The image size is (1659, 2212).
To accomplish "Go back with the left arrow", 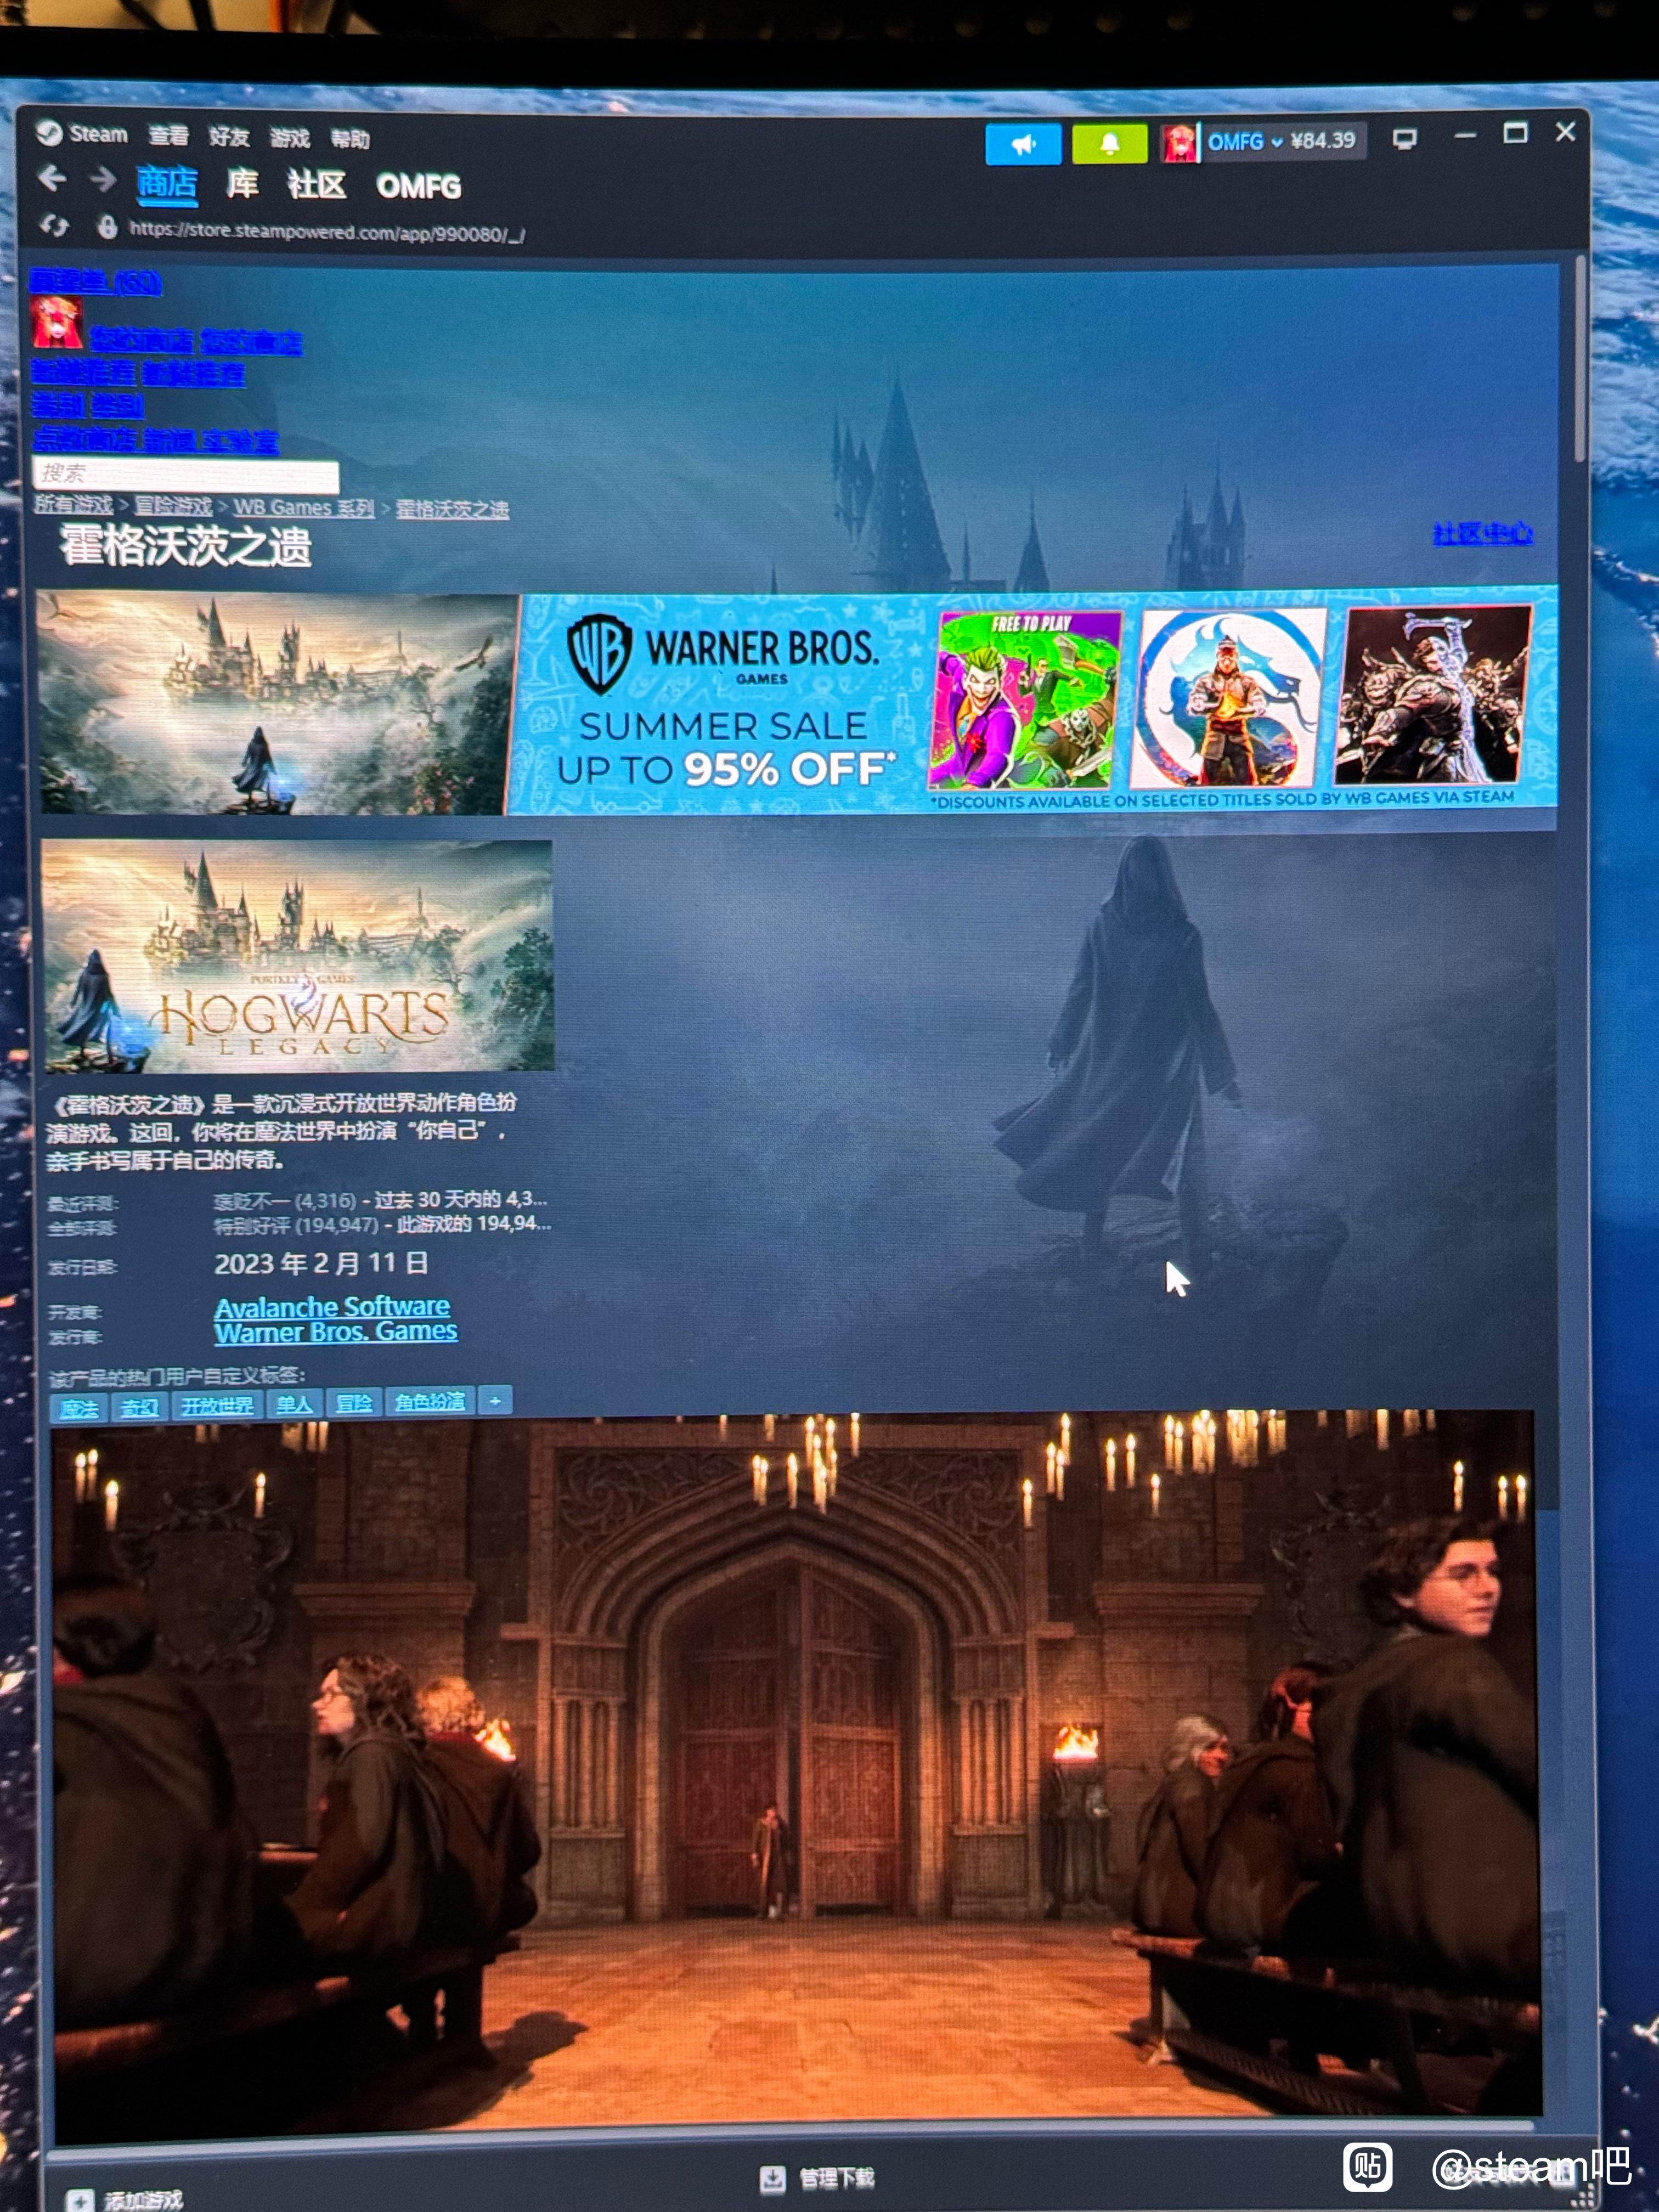I will (x=52, y=179).
